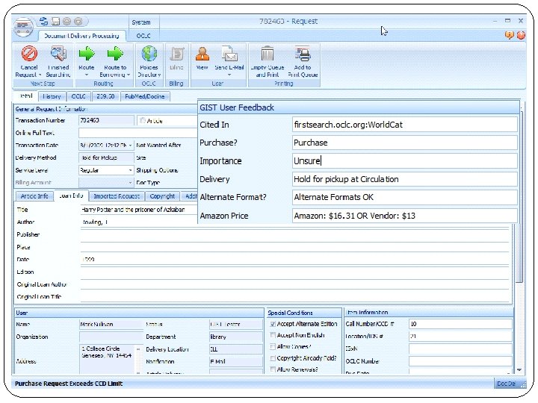This screenshot has width=538, height=403.
Task: Click the scroll-down arrow at bottom right
Action: (519, 370)
